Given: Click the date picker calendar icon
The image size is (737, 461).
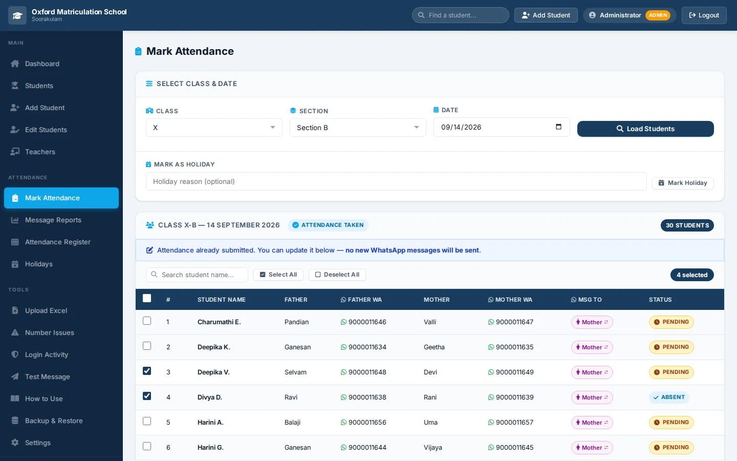Looking at the screenshot, I should (x=558, y=127).
